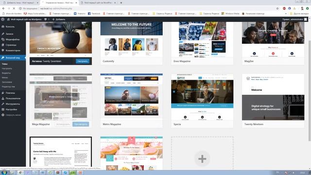Open the MagZee theme thumbnail
This screenshot has height=175, width=311.
273,39
